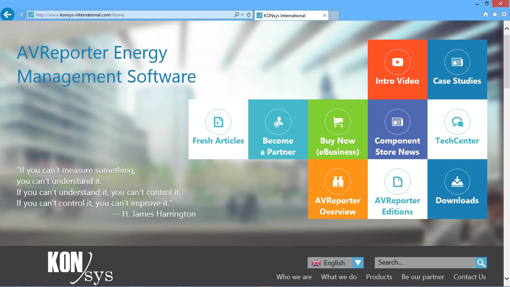This screenshot has height=287, width=510.
Task: Click the AVReporter Editions document icon
Action: point(397,182)
